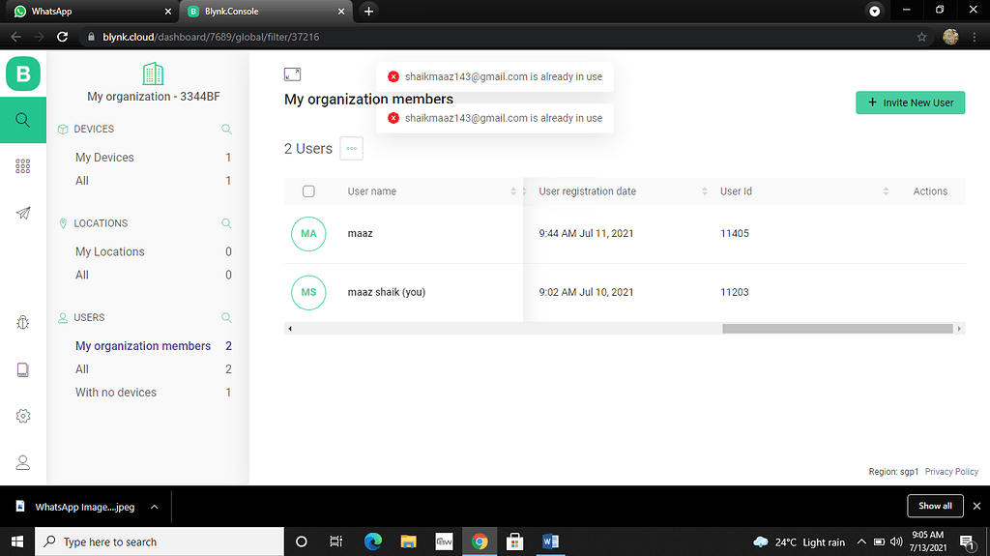Viewport: 990px width, 556px height.
Task: Open Microsoft Word from the taskbar
Action: click(549, 541)
